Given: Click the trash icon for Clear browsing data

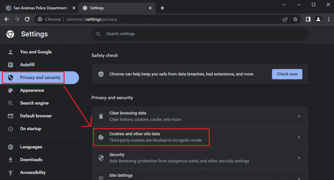Looking at the screenshot, I should pyautogui.click(x=101, y=116).
